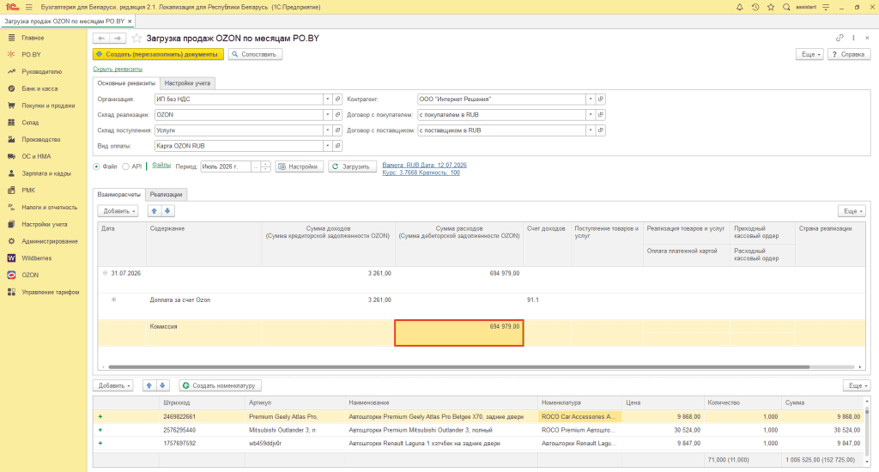Increase period with stepper arrows

coord(266,164)
